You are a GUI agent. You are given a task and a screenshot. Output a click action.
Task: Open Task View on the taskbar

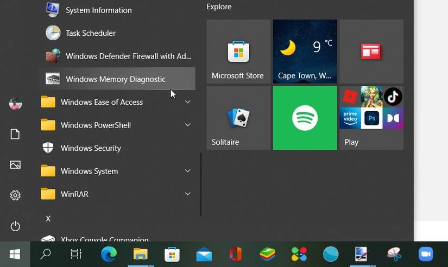tap(76, 254)
